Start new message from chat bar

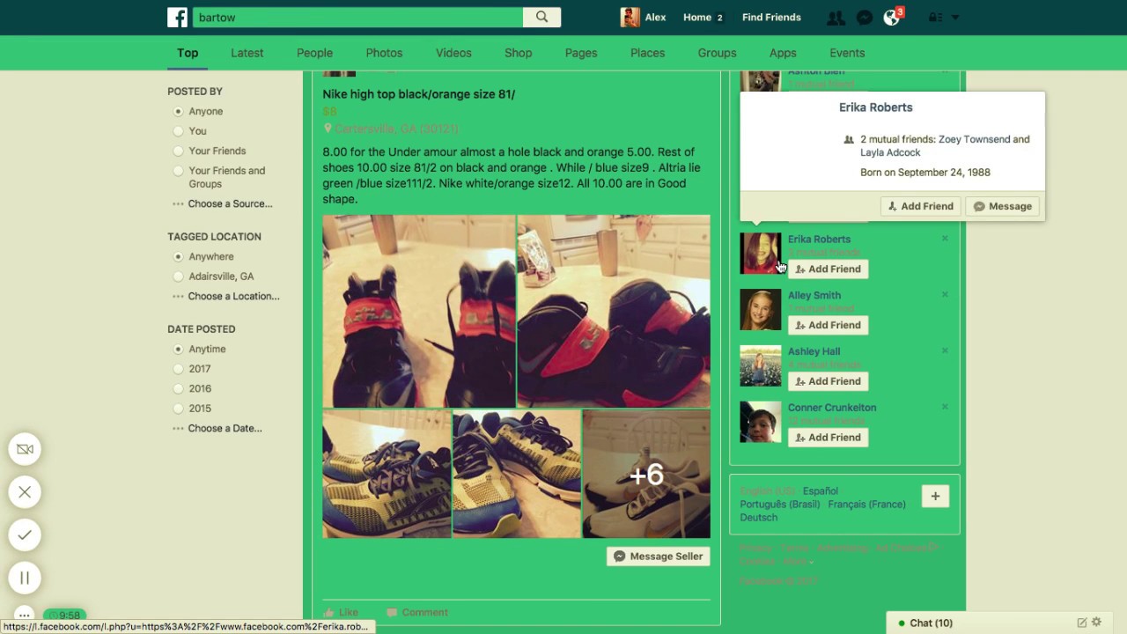click(x=1082, y=623)
